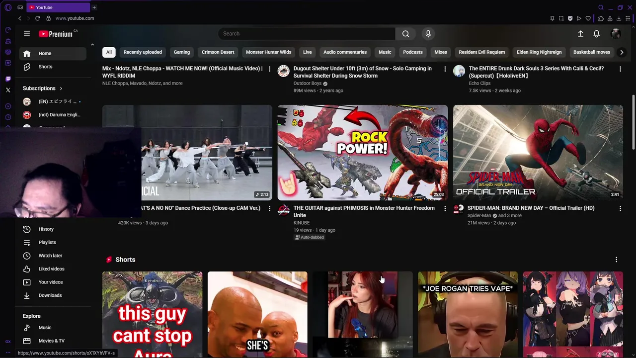Open the Opera tab search icon
The width and height of the screenshot is (636, 358).
tap(601, 7)
